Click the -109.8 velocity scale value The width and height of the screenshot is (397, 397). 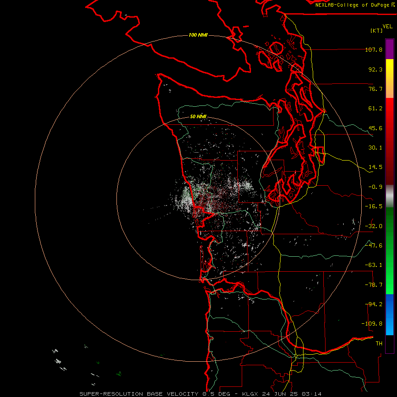(x=372, y=324)
